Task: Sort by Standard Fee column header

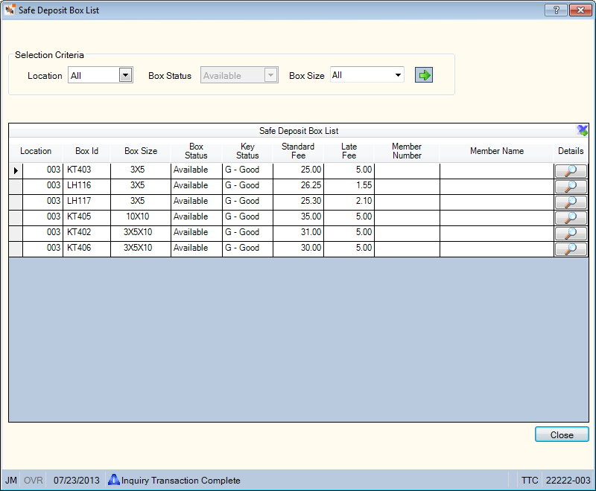Action: click(x=298, y=151)
